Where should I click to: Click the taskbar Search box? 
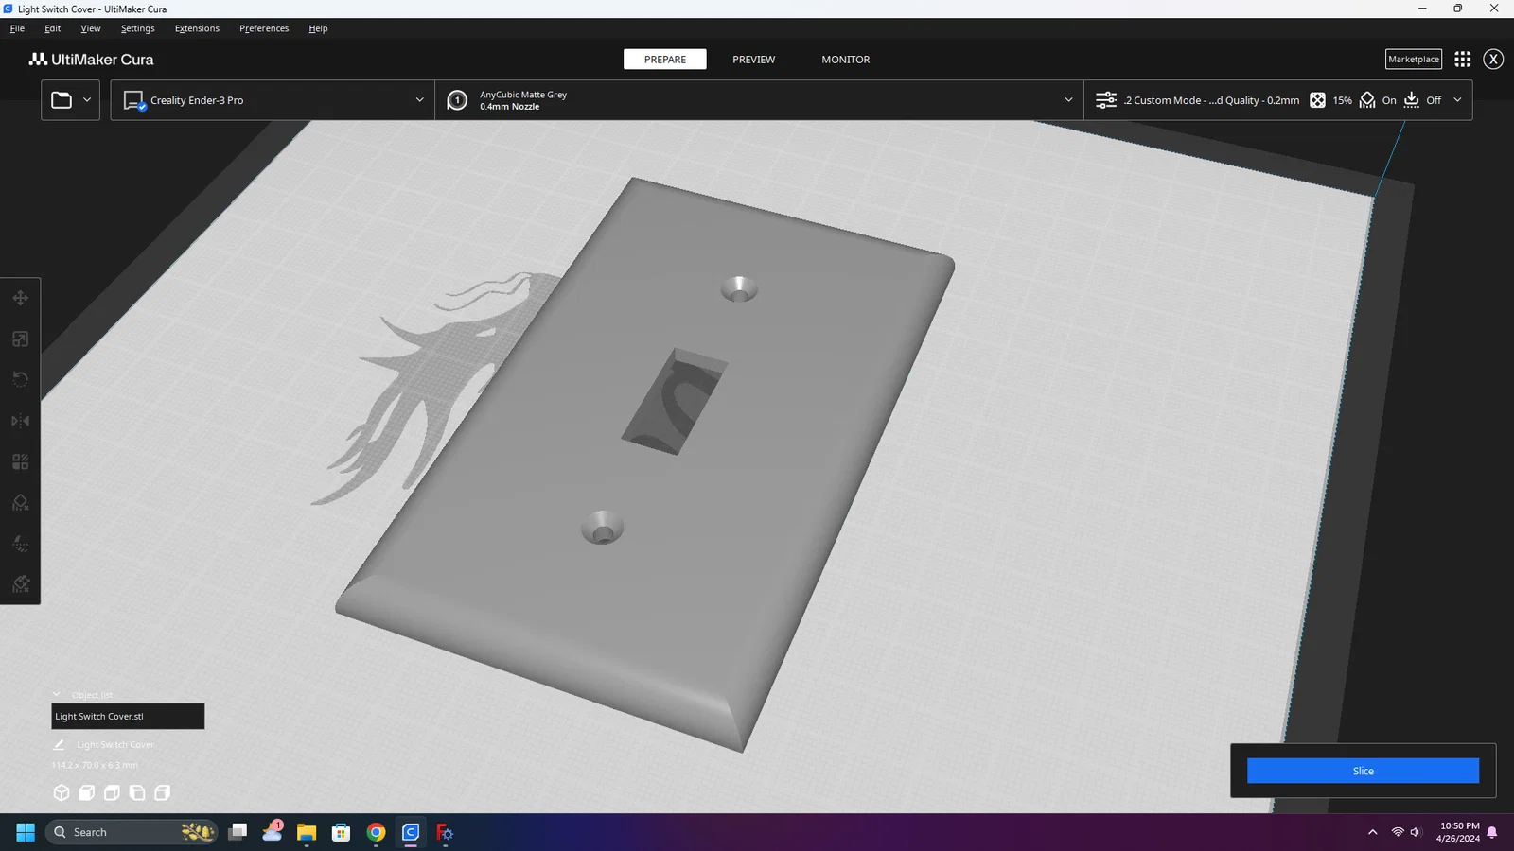tap(132, 832)
